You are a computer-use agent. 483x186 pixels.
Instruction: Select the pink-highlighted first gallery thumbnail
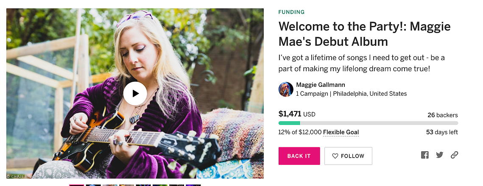(x=76, y=185)
